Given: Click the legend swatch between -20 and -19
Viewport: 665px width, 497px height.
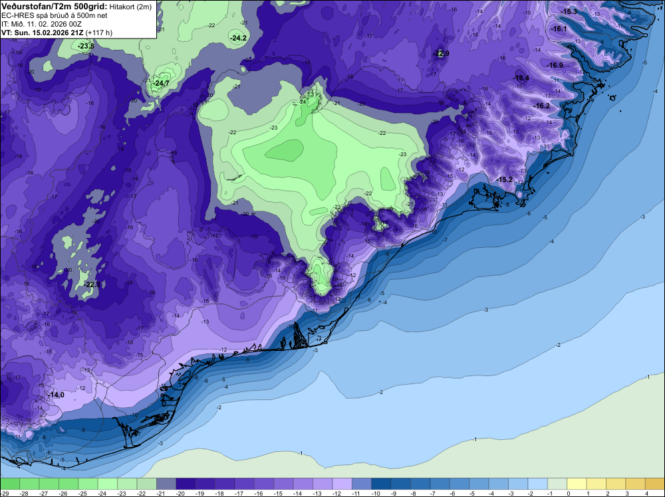Looking at the screenshot, I should [x=186, y=484].
